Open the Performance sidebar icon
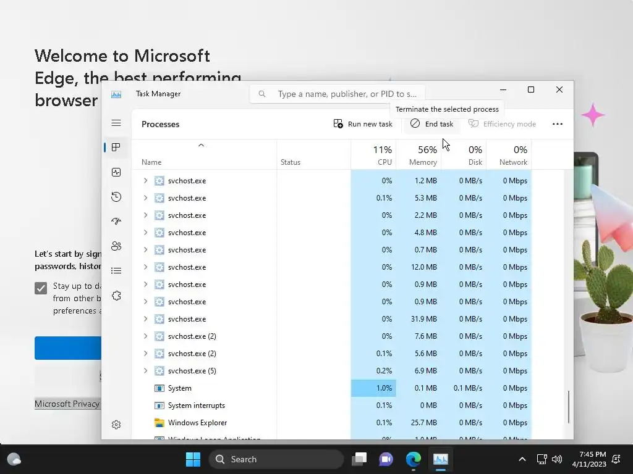The height and width of the screenshot is (474, 633). (116, 173)
